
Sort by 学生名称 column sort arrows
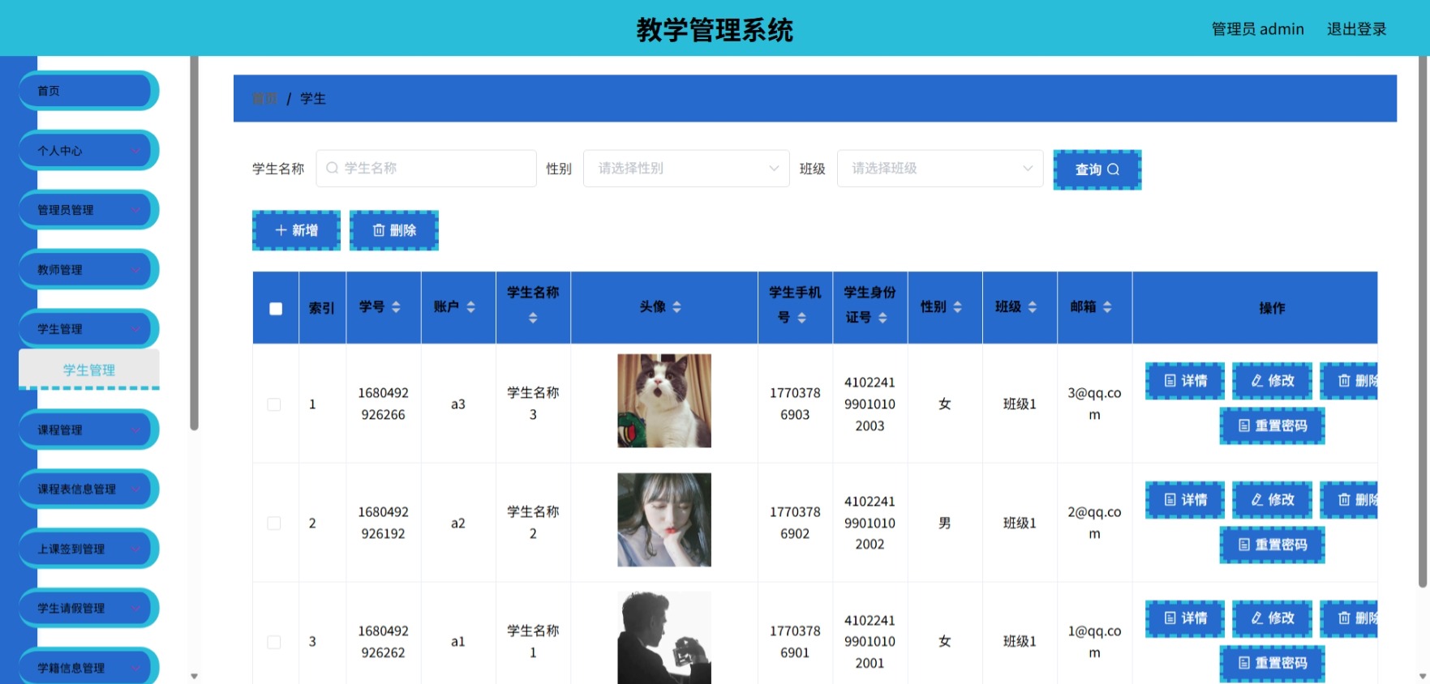click(x=533, y=318)
